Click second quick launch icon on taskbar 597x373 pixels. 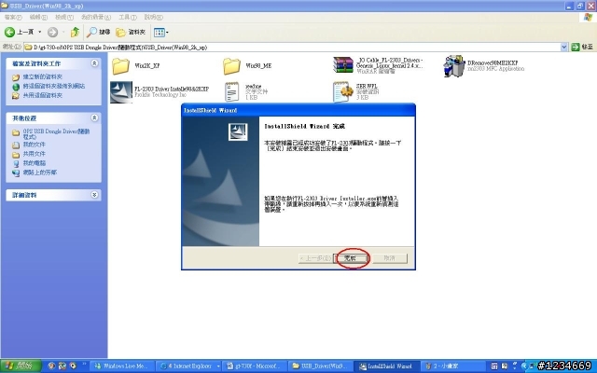(x=62, y=366)
